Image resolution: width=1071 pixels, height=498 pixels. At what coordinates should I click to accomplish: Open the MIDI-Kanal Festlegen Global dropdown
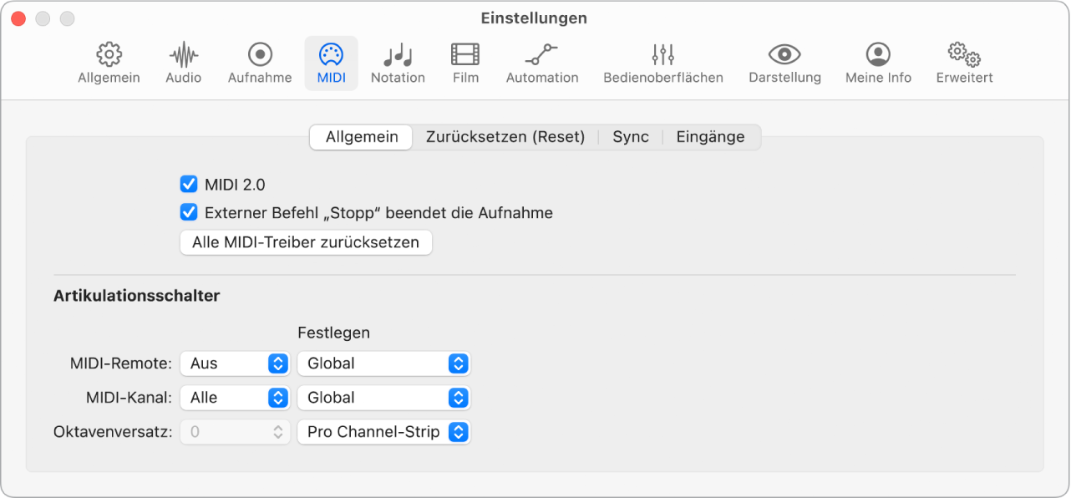(384, 398)
